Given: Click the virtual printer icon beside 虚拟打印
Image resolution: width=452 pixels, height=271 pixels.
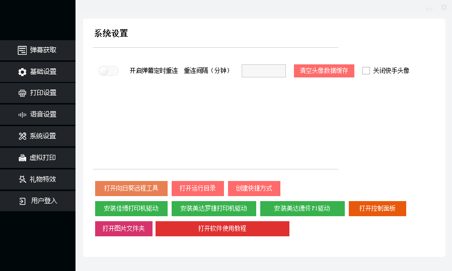Looking at the screenshot, I should [x=22, y=158].
